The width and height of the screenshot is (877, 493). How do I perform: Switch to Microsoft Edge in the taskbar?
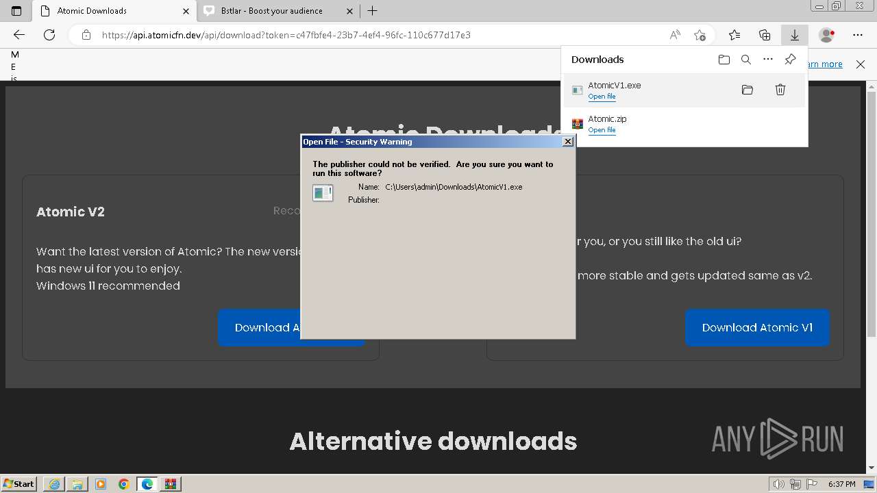tap(147, 484)
